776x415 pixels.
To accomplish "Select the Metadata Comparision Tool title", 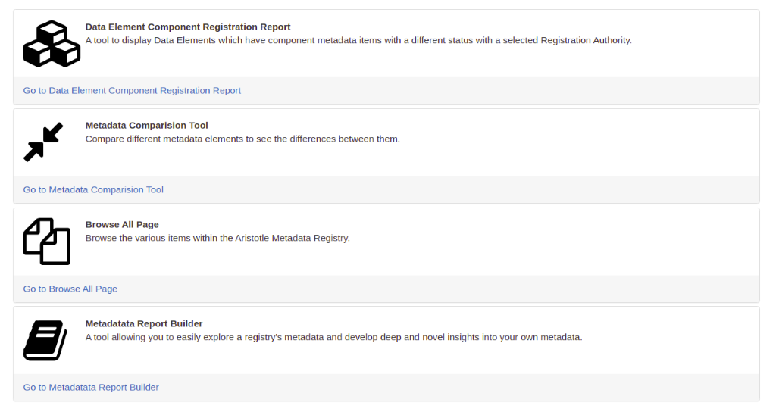I will click(146, 125).
